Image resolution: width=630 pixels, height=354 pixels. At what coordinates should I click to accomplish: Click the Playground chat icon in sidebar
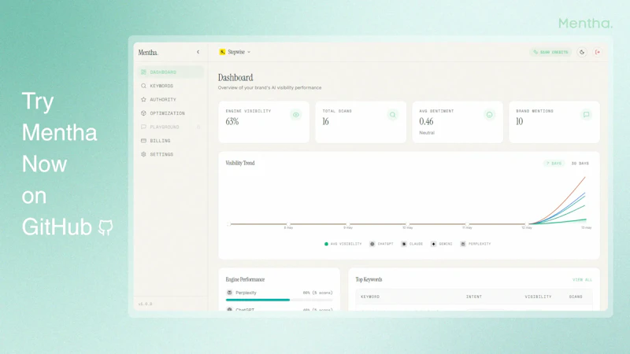pyautogui.click(x=143, y=127)
